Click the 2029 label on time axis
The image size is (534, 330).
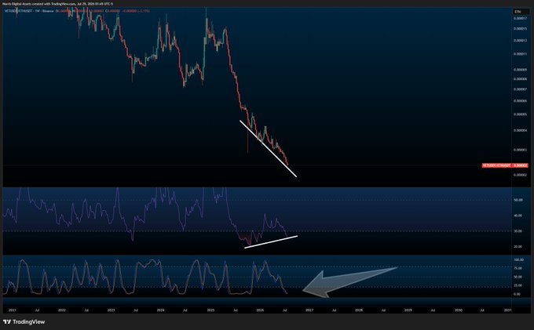pyautogui.click(x=408, y=310)
